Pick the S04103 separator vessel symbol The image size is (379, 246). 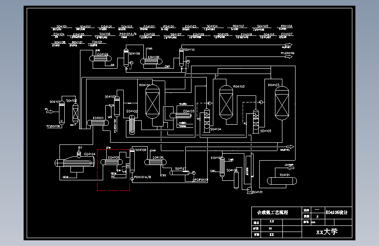(x=117, y=106)
